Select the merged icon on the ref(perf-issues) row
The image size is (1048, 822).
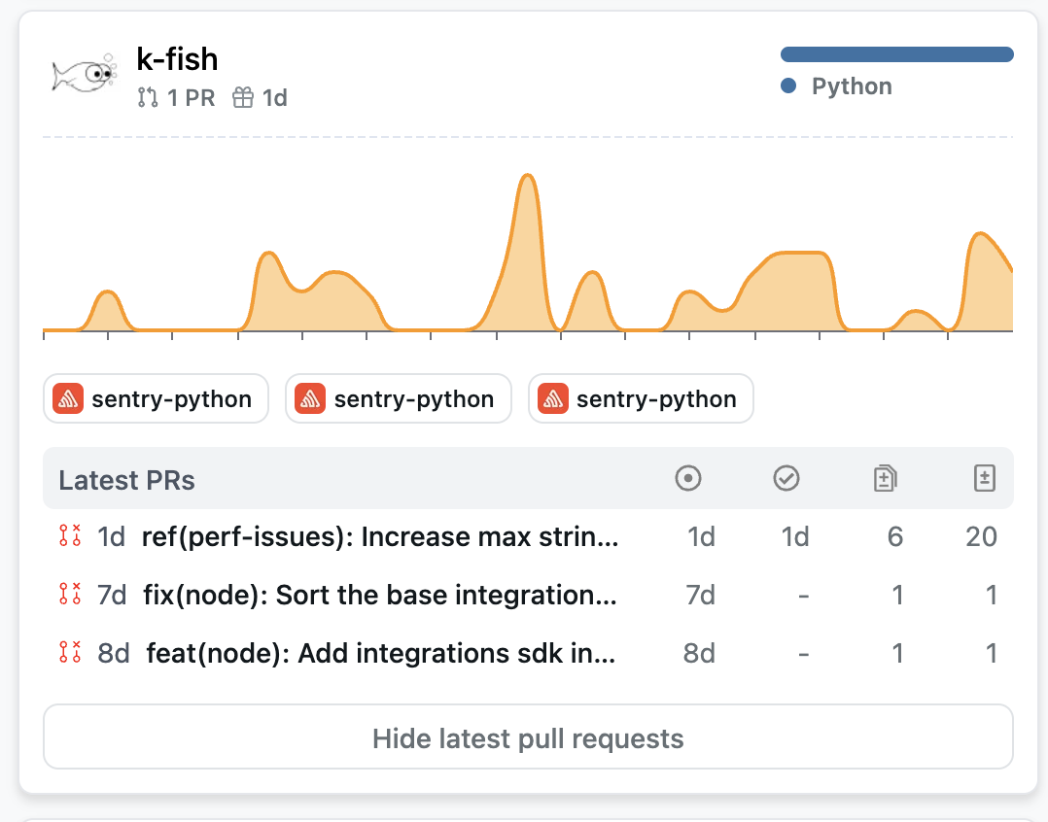click(68, 536)
